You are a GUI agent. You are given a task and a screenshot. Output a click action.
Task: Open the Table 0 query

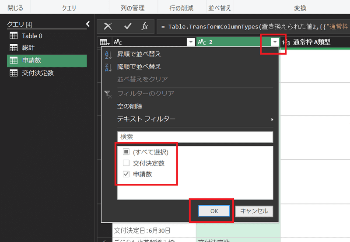click(x=32, y=36)
